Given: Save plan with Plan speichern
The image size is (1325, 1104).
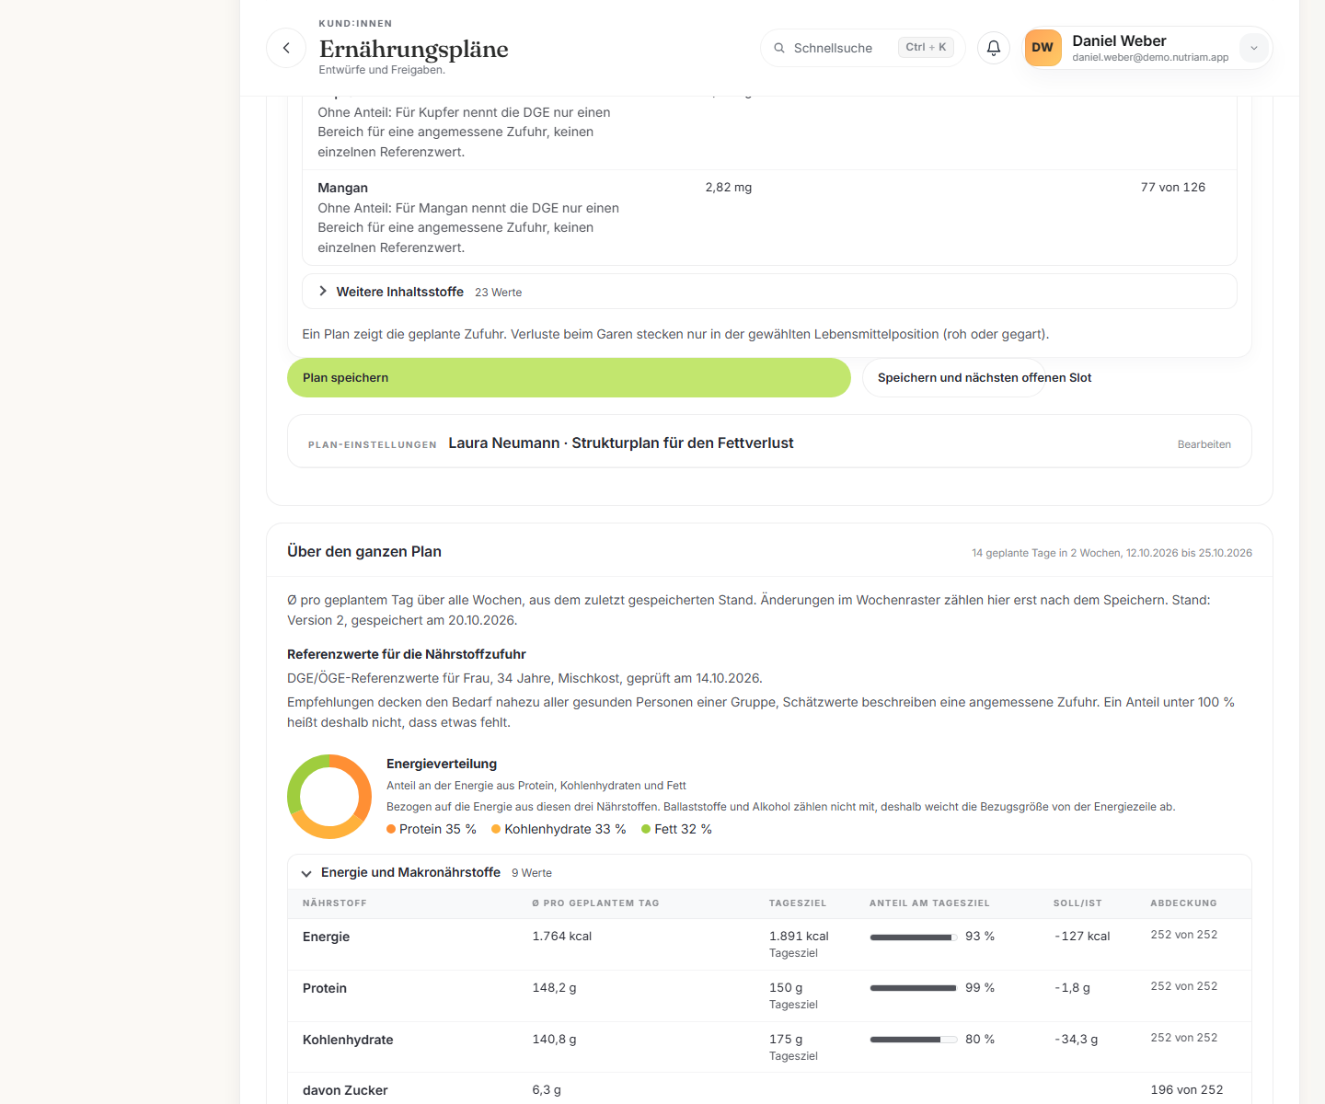Looking at the screenshot, I should [x=569, y=378].
